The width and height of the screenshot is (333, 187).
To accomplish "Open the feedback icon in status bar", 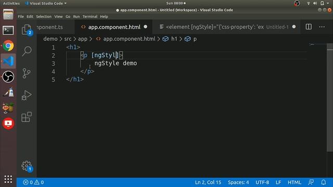I will tap(311, 182).
